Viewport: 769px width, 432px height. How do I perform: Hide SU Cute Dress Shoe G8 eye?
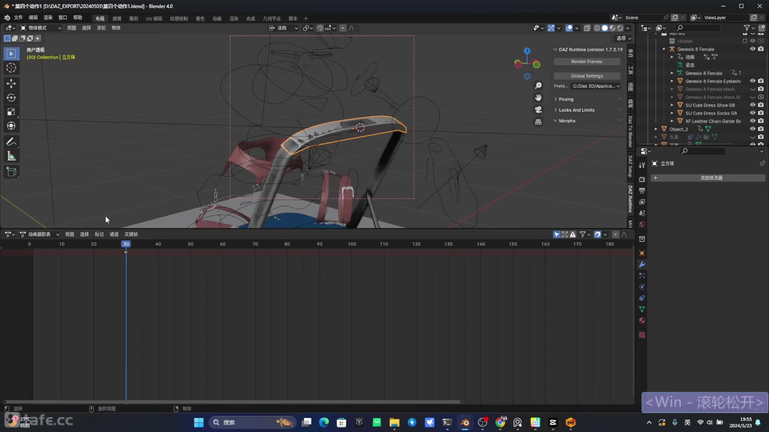(x=753, y=105)
